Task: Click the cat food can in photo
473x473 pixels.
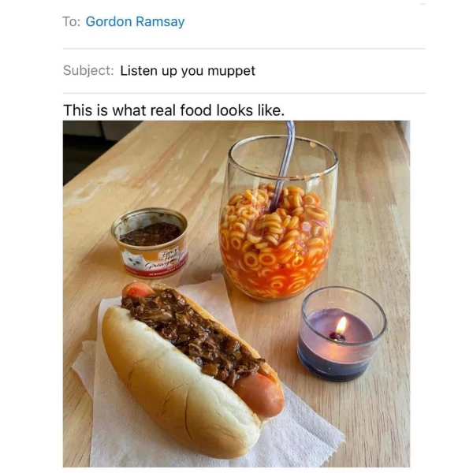Action: [150, 242]
